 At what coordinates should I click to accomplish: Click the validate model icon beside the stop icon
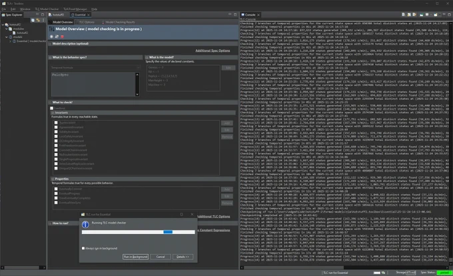[x=57, y=37]
